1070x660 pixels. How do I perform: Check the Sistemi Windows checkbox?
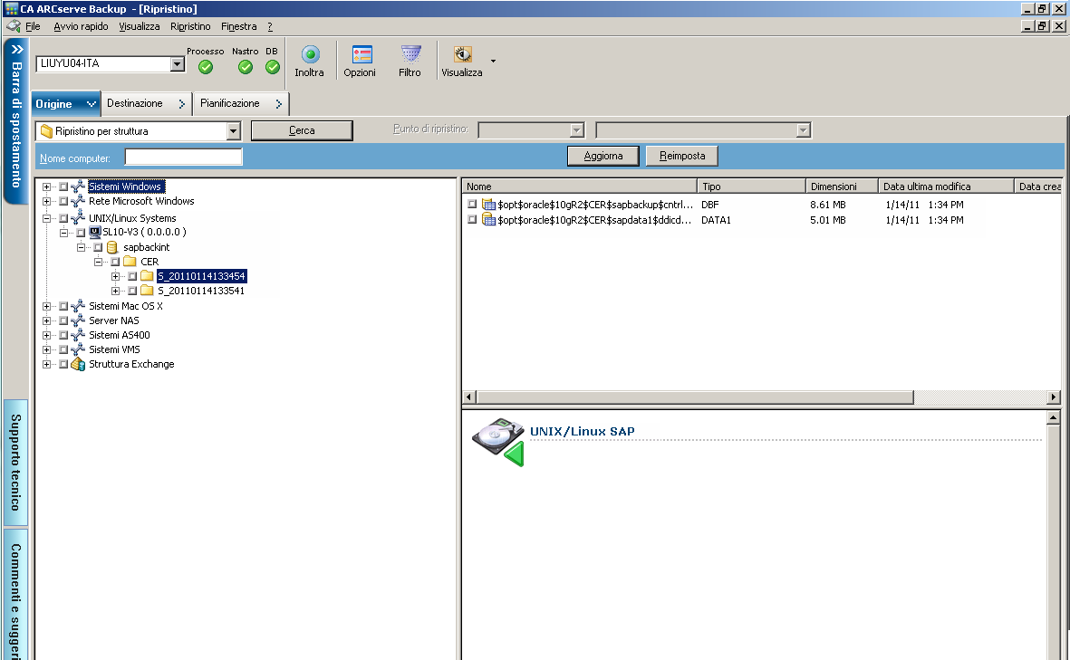click(63, 187)
